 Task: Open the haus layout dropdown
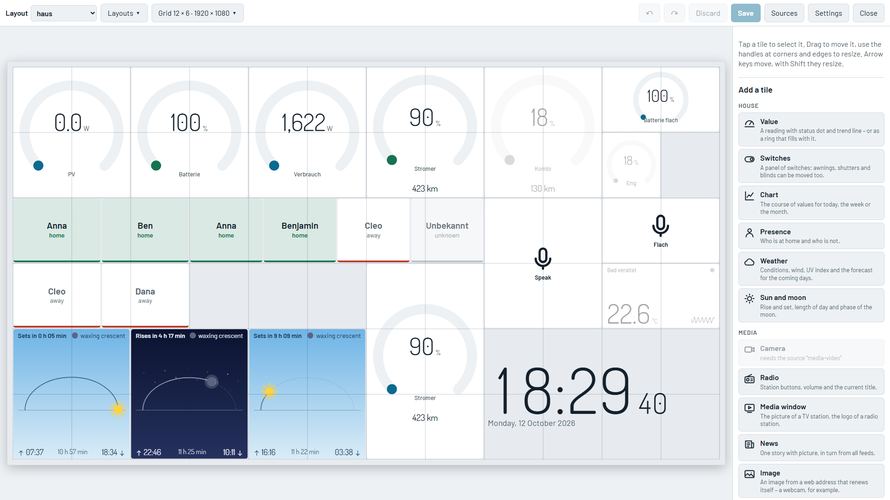[64, 13]
